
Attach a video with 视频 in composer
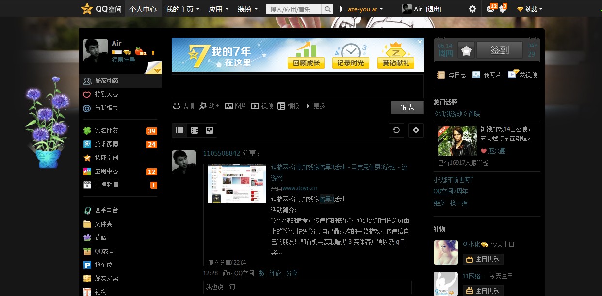click(x=262, y=106)
